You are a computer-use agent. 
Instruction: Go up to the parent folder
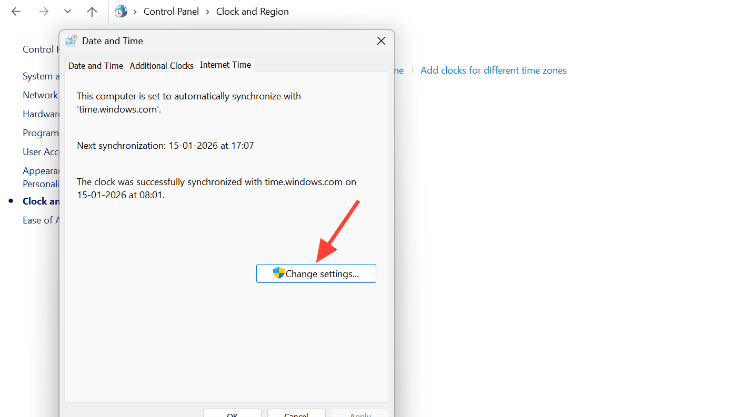[x=92, y=12]
